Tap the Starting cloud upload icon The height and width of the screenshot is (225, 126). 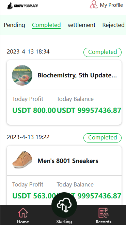point(64,205)
